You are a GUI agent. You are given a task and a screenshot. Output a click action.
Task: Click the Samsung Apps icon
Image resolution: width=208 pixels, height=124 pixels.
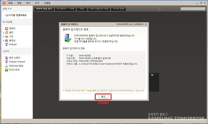pyautogui.click(x=6, y=66)
